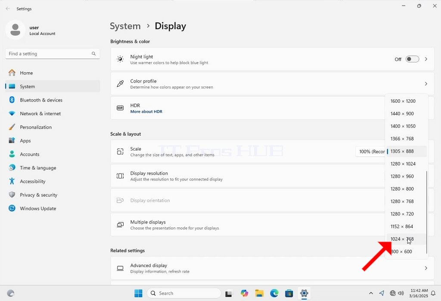Select 1366 × 768 resolution
The width and height of the screenshot is (441, 301).
[407, 139]
